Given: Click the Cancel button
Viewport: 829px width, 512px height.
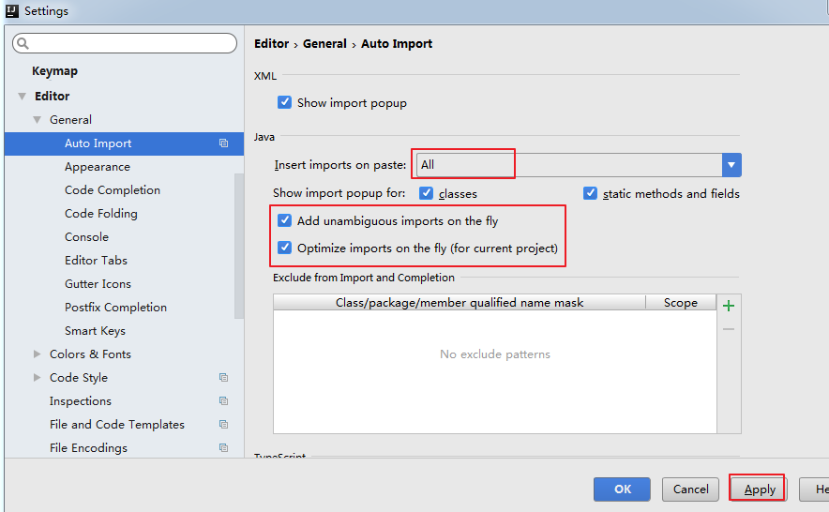Looking at the screenshot, I should [690, 489].
